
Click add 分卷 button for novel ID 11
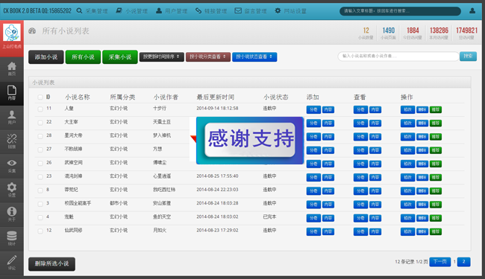313,109
